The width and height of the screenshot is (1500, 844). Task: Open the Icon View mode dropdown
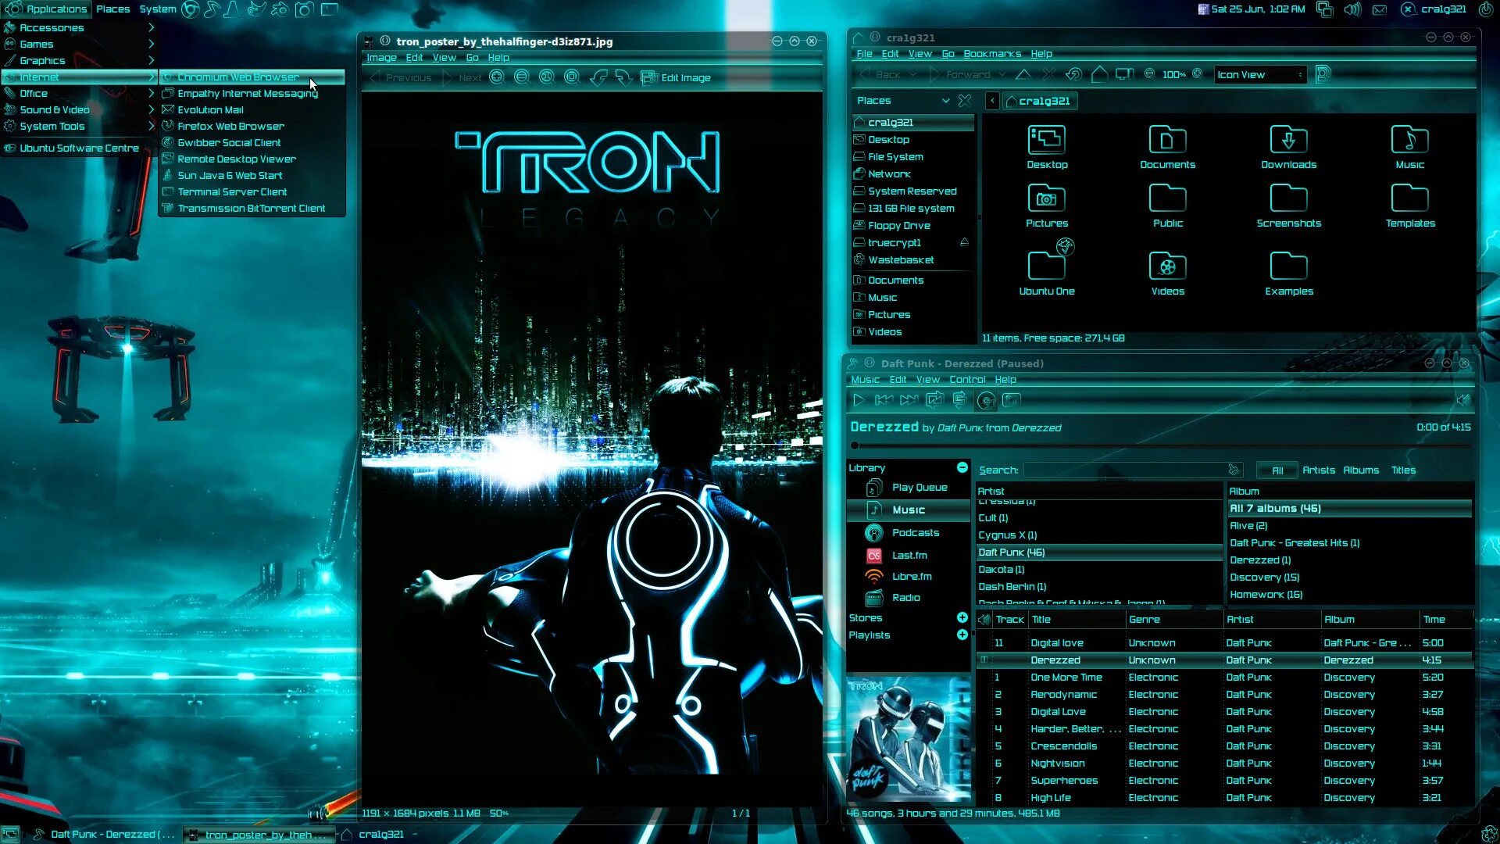(x=1259, y=75)
